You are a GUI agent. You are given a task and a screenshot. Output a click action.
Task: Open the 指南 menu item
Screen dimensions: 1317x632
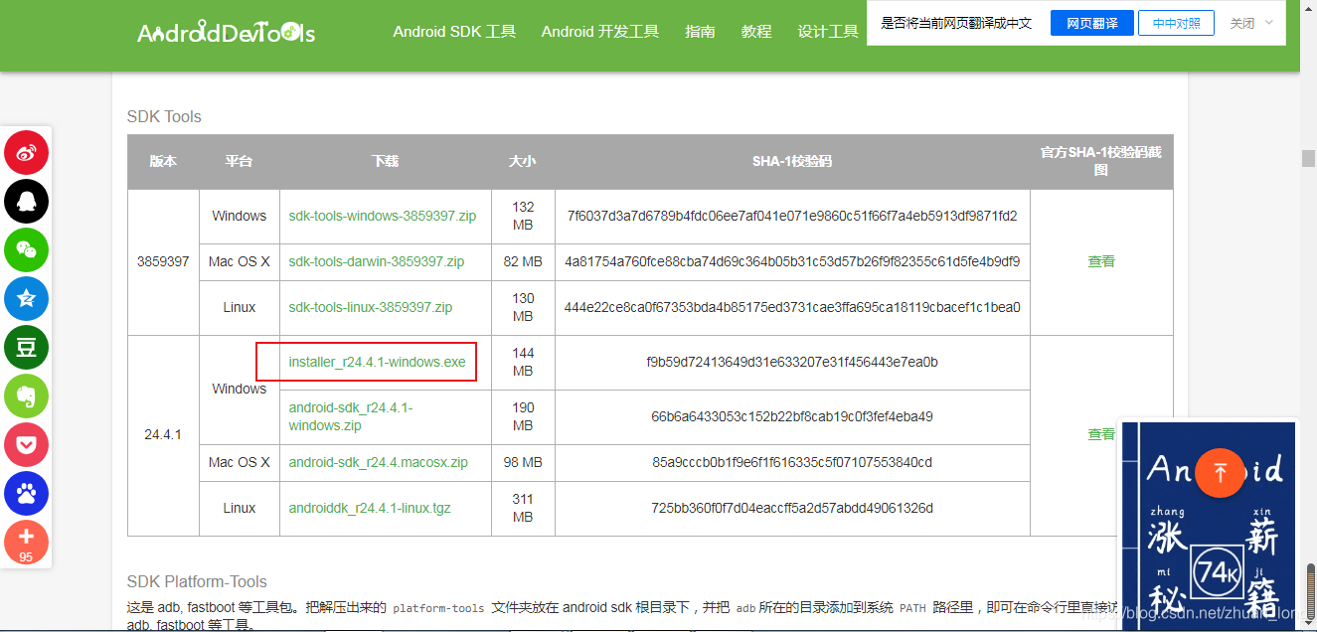(700, 32)
